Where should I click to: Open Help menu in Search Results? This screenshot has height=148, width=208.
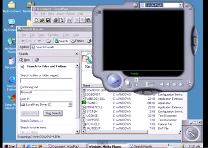(x=76, y=35)
